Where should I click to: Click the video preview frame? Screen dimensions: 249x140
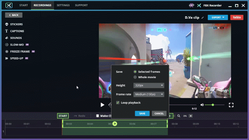tap(165, 61)
